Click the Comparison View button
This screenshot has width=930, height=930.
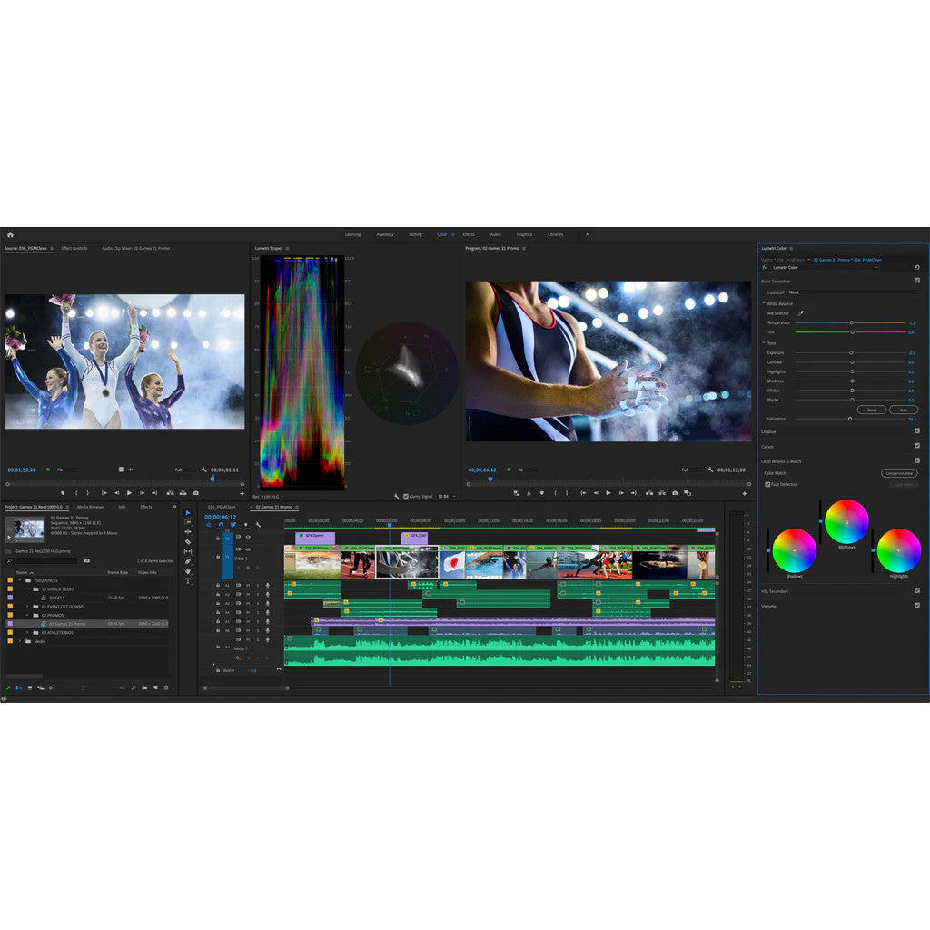coord(900,473)
